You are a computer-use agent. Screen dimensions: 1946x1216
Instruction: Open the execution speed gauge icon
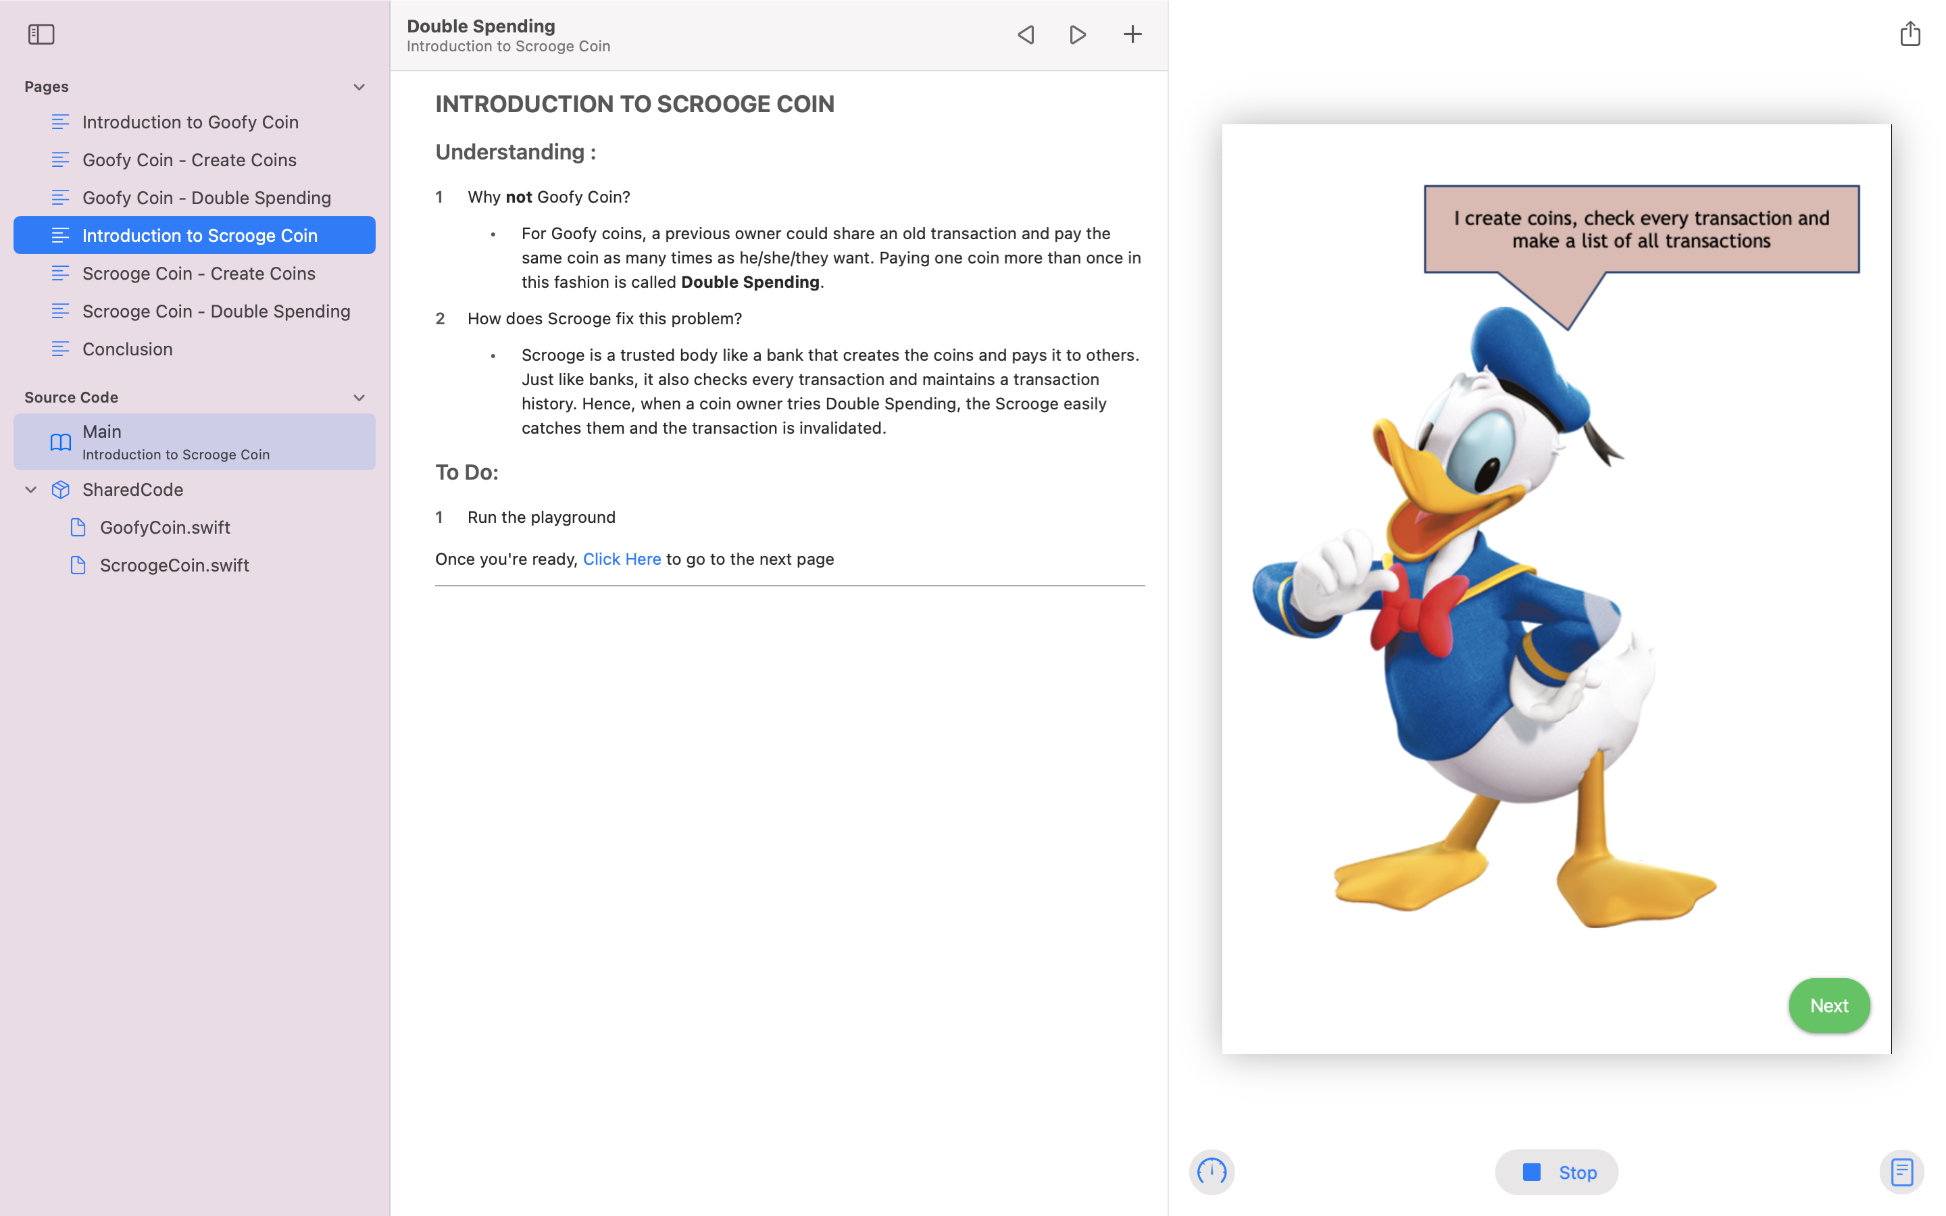pos(1211,1171)
